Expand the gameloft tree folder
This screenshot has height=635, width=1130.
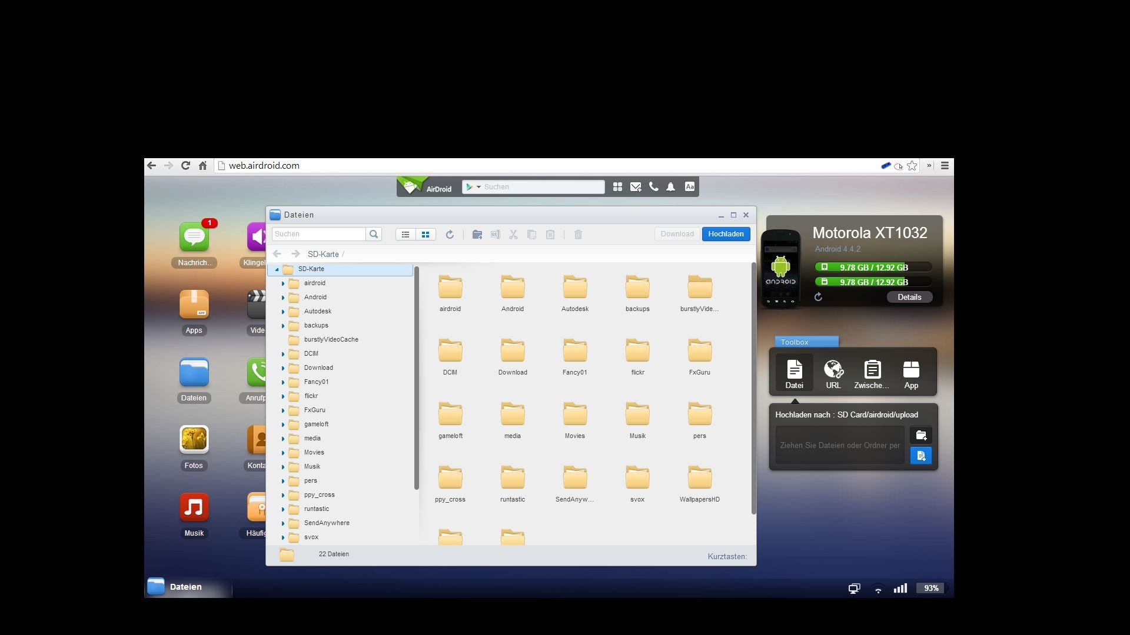point(282,425)
